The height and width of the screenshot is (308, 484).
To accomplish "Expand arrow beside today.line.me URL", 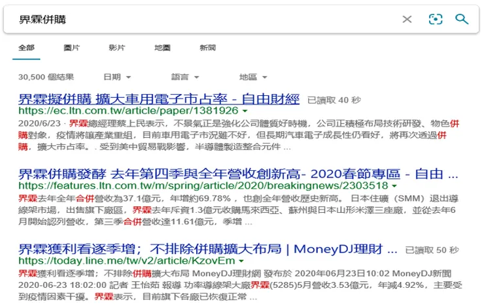I will pos(241,261).
